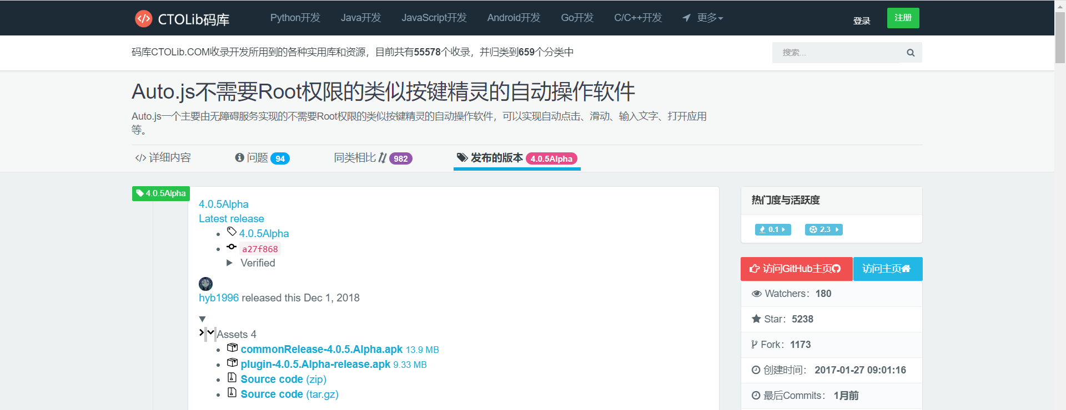
Task: Download commonRelease-4.0.5.Alpha.apk
Action: [x=321, y=350]
